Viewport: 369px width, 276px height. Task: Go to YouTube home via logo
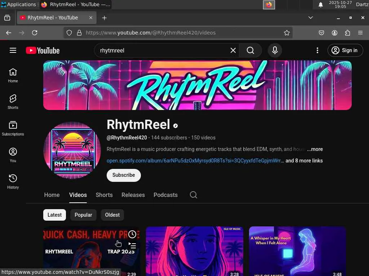coord(43,50)
